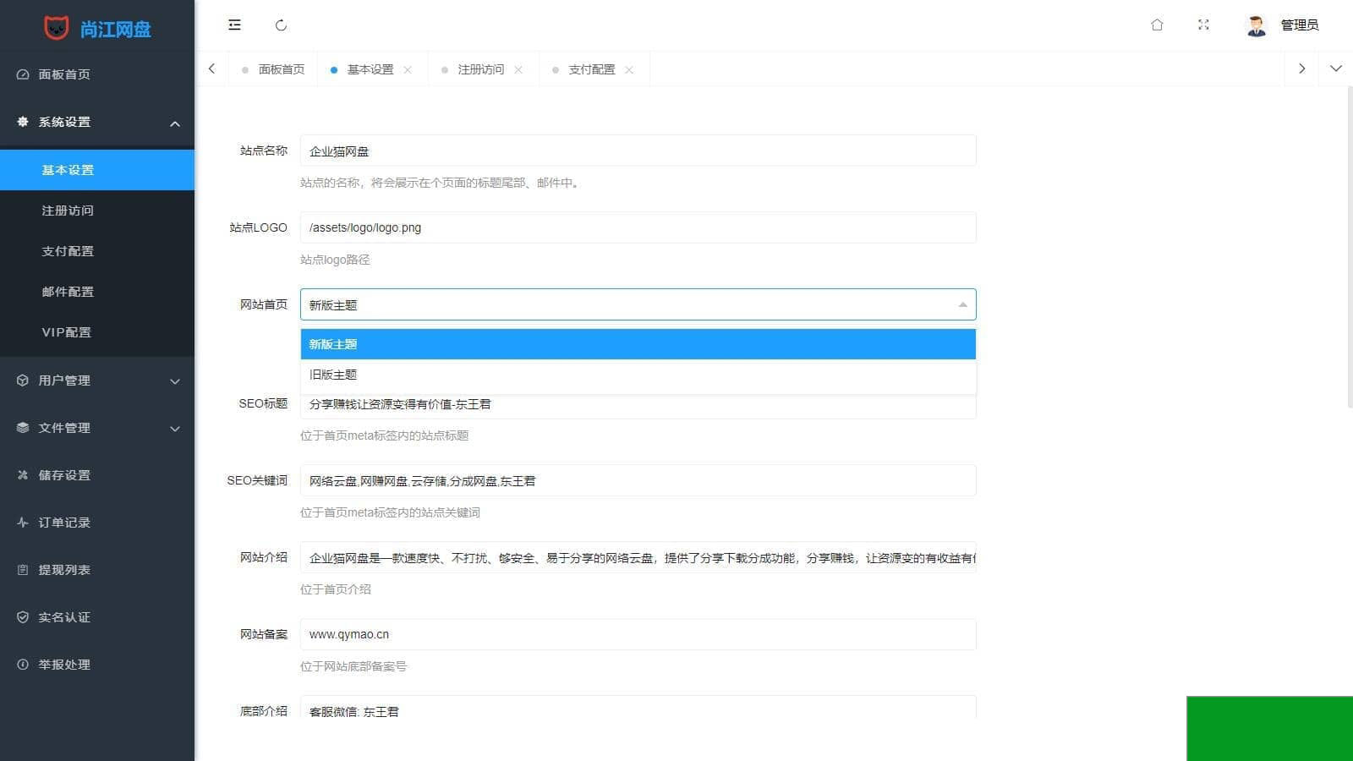This screenshot has height=761, width=1353.
Task: Focus the 站点名称 input field
Action: 638,151
